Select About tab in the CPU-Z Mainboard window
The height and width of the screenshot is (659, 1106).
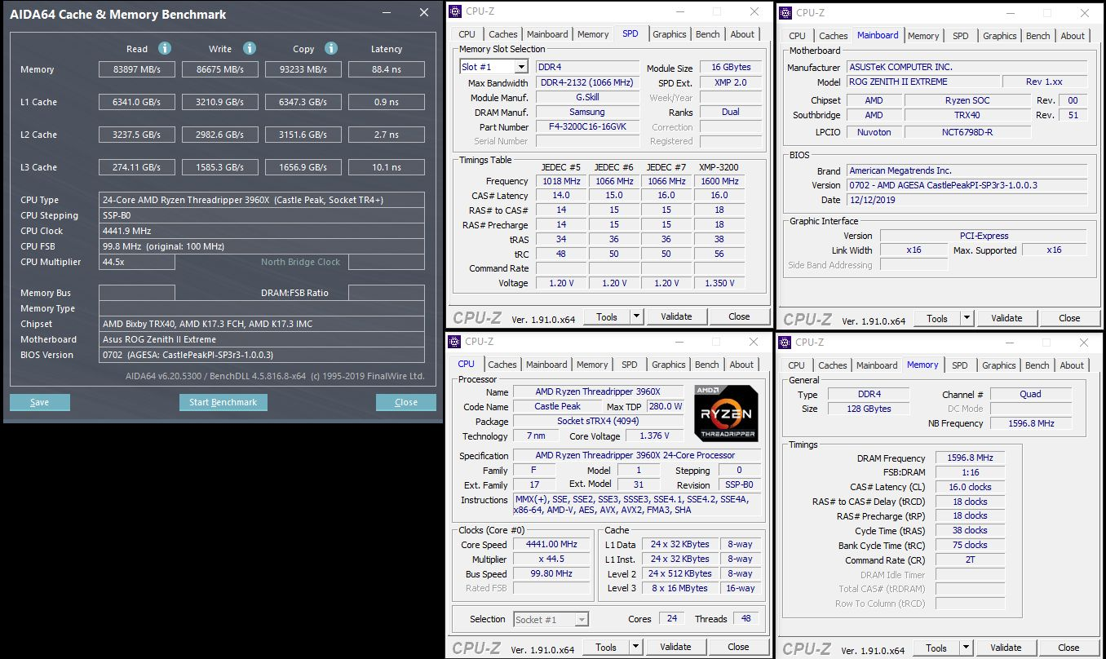[1073, 35]
